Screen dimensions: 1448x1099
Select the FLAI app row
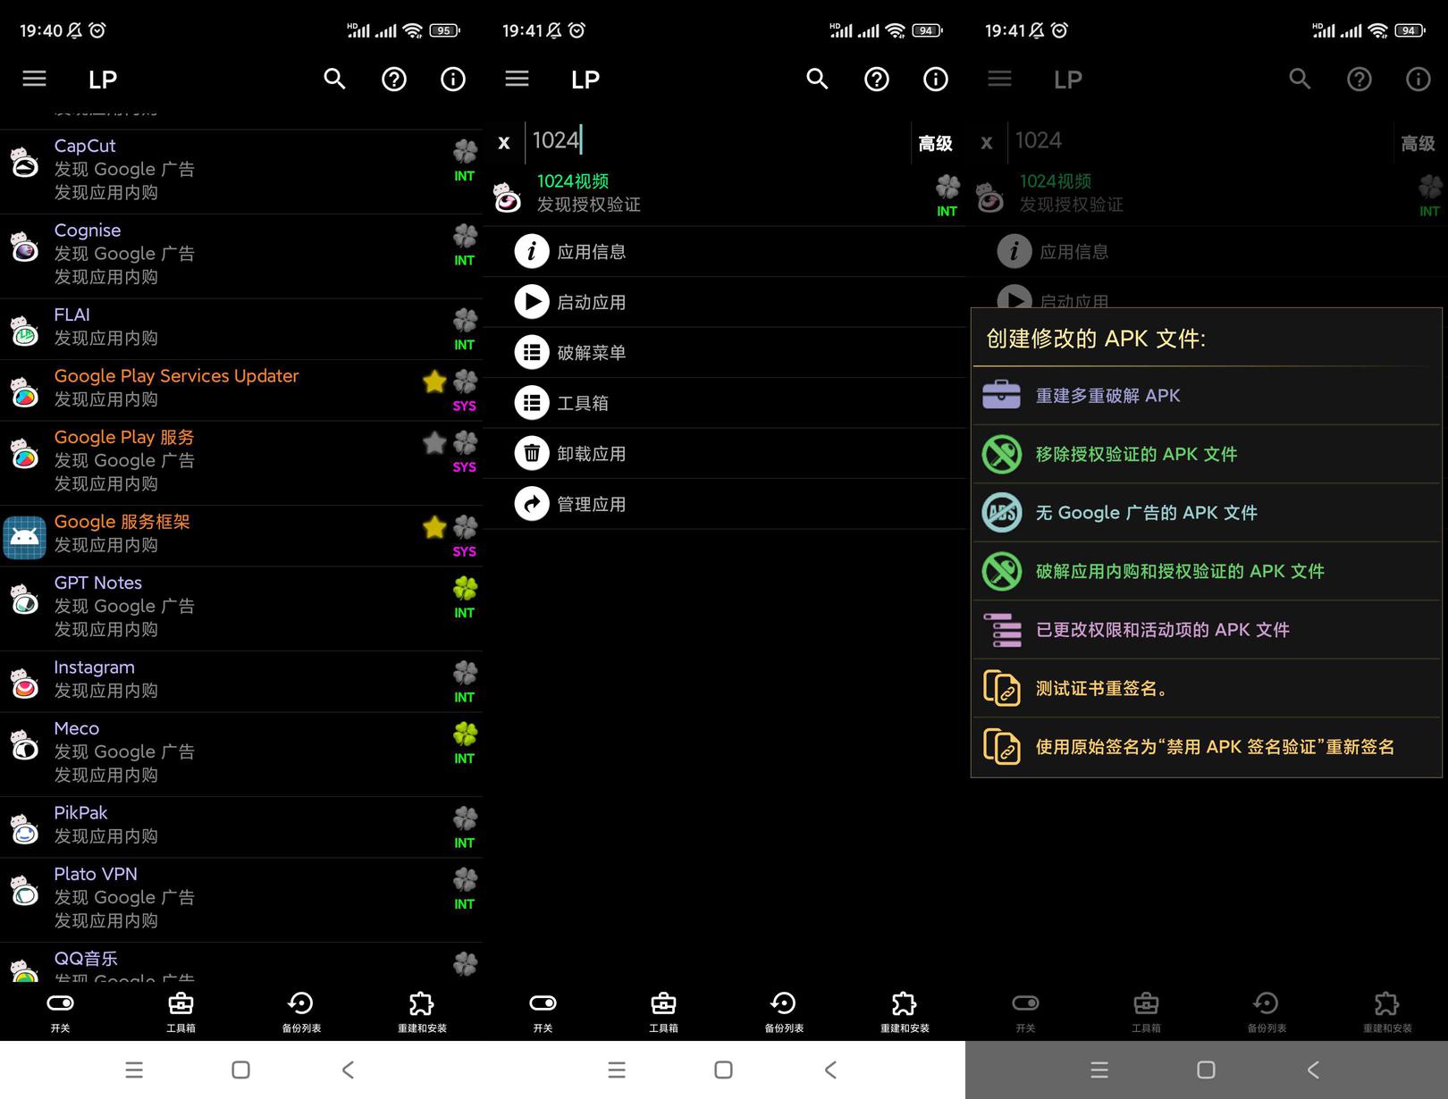pyautogui.click(x=241, y=329)
